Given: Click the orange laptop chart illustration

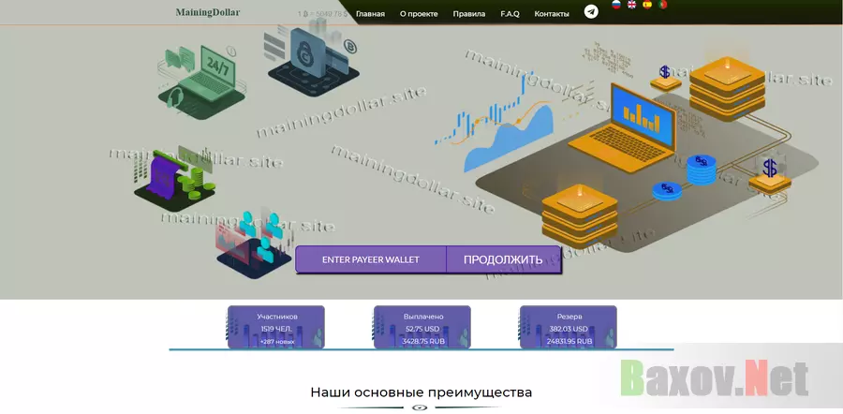Looking at the screenshot, I should point(622,127).
